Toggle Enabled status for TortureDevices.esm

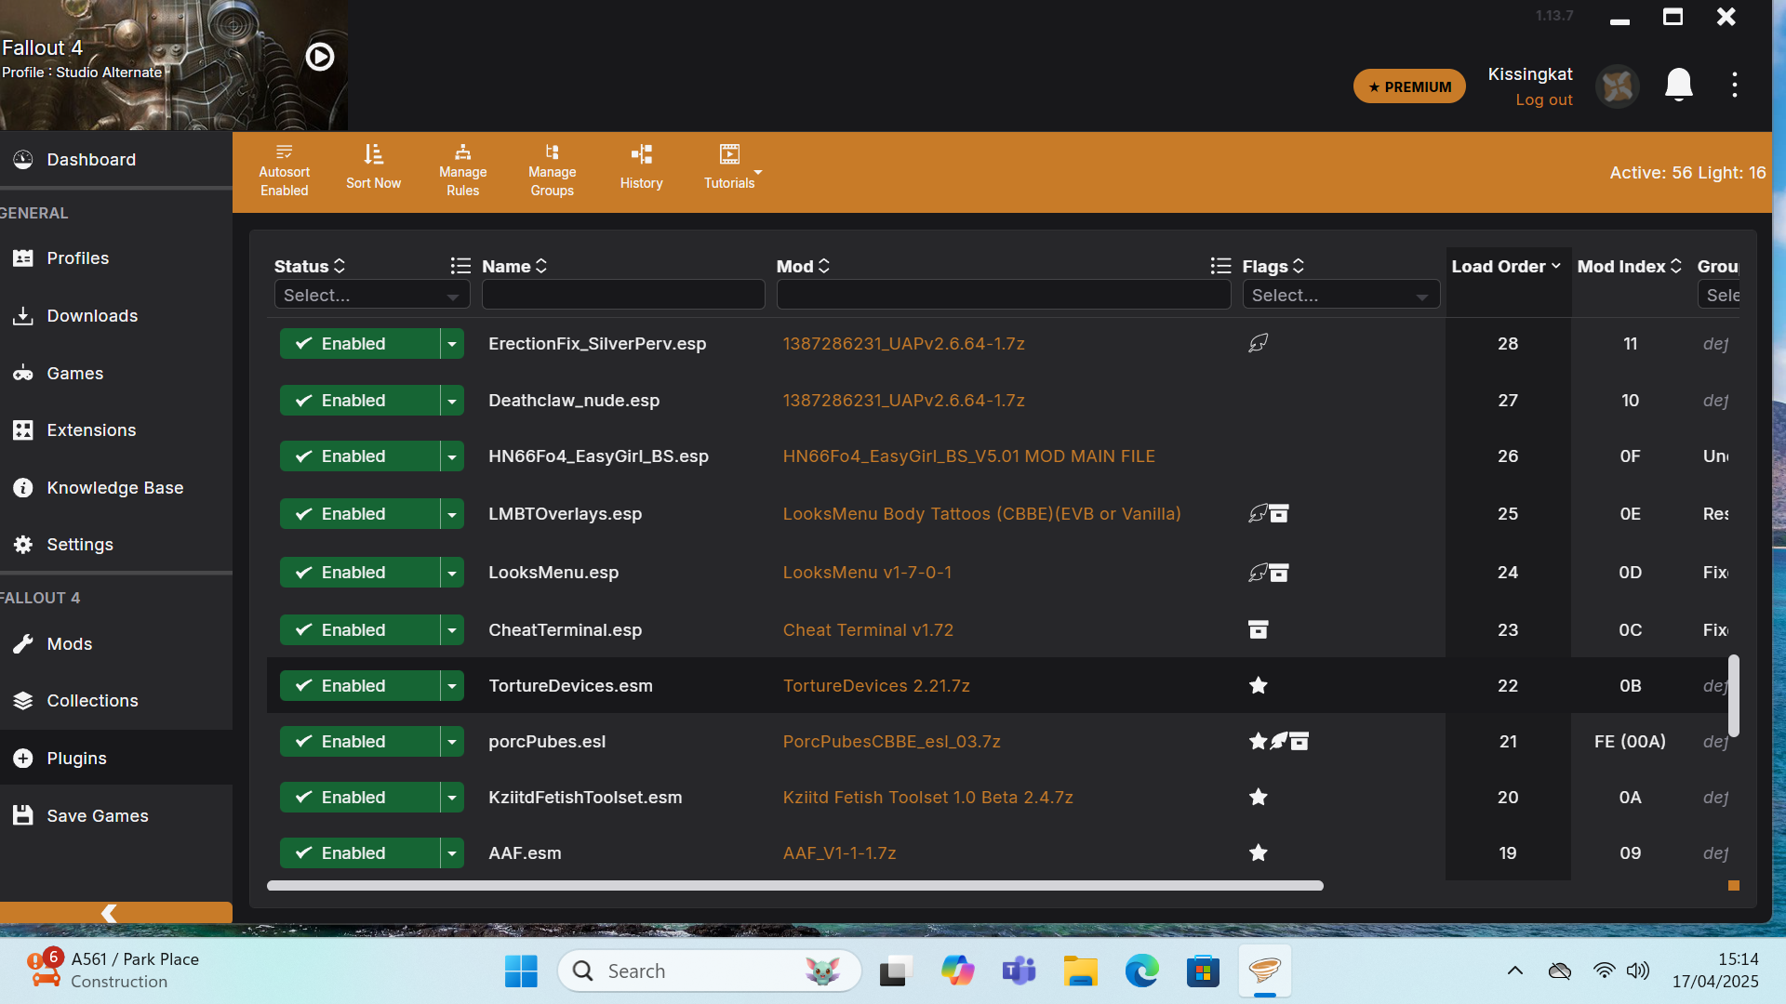(x=359, y=686)
